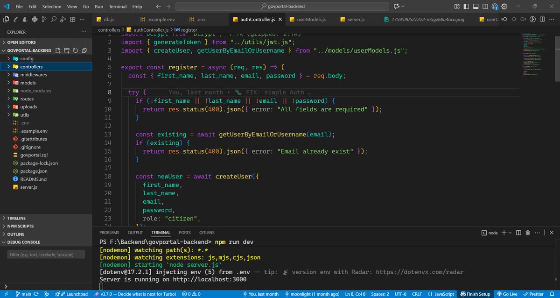Click errors and warnings count in status bar
Image resolution: width=560 pixels, height=298 pixels.
(x=191, y=294)
